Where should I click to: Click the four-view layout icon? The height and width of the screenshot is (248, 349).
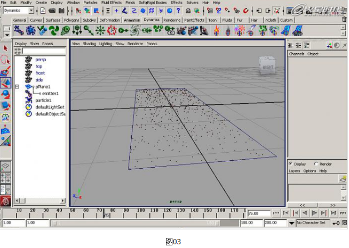click(x=5, y=178)
